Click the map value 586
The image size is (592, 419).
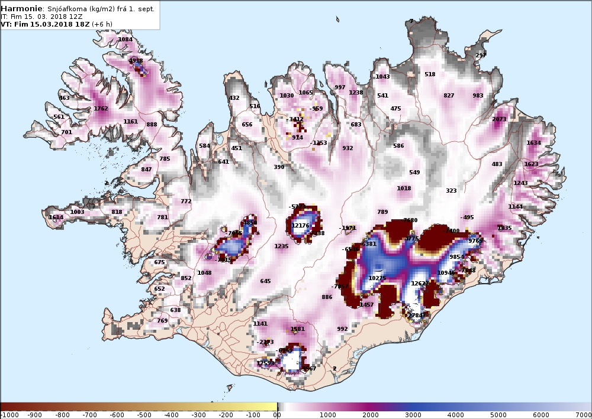click(x=398, y=145)
